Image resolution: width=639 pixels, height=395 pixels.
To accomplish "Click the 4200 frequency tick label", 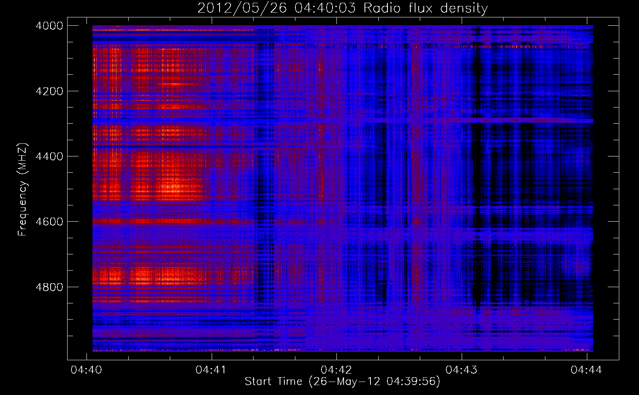I will click(x=49, y=91).
